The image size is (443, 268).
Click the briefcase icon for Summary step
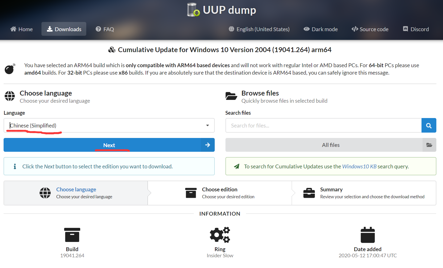pos(309,193)
